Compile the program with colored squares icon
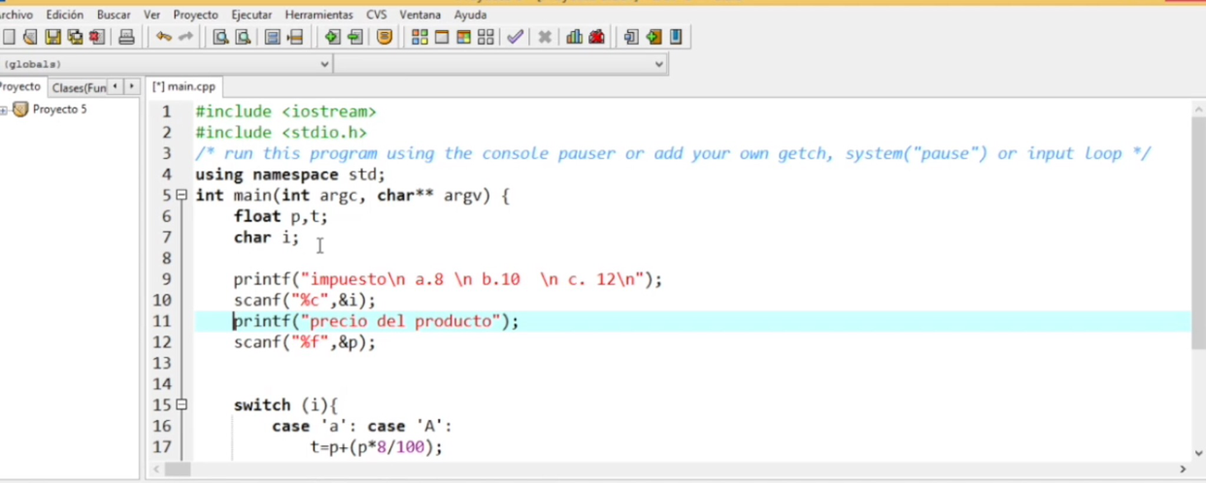The height and width of the screenshot is (483, 1206). click(x=419, y=37)
